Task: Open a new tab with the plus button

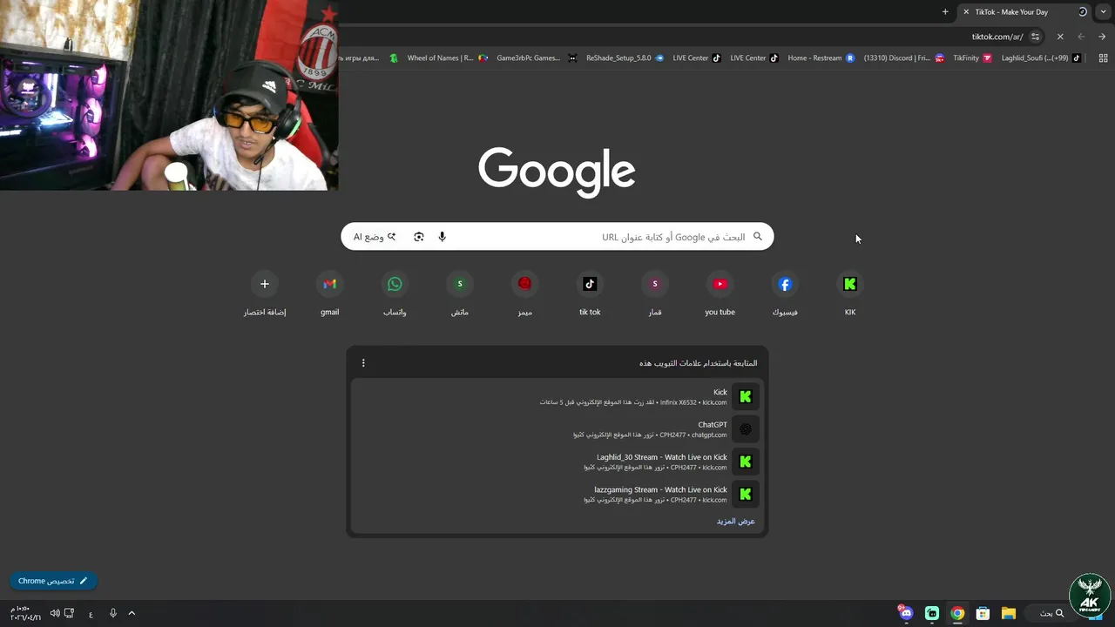Action: (x=945, y=12)
